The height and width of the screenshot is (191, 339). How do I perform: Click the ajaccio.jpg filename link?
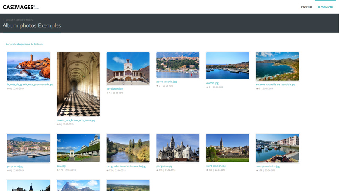pos(212,83)
